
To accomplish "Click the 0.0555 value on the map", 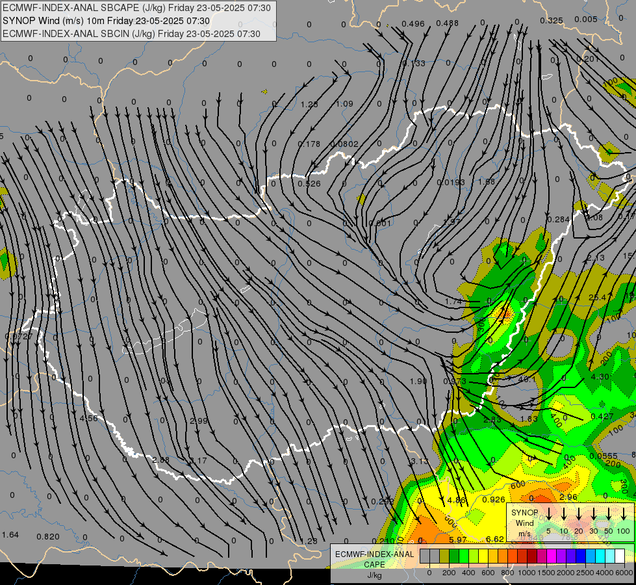I will point(604,456).
